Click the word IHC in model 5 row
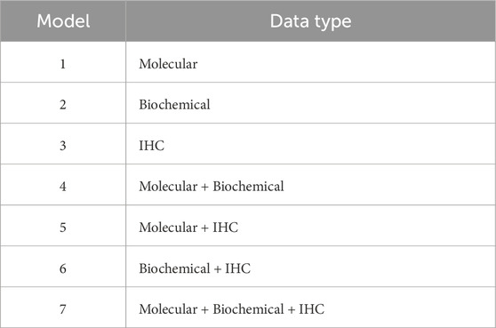 pyautogui.click(x=225, y=228)
